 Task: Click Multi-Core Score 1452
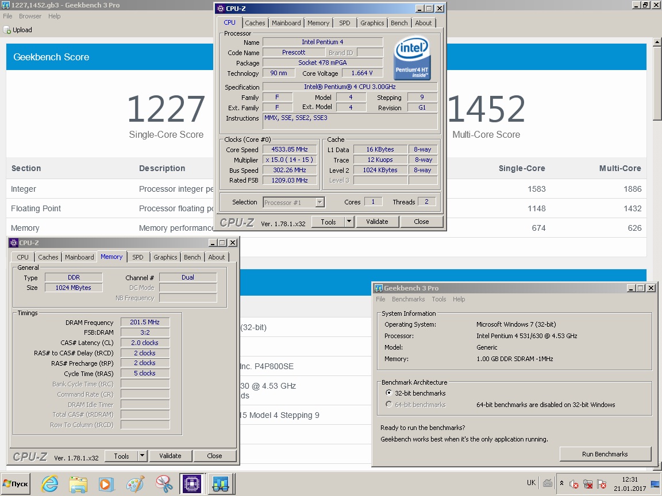click(486, 108)
